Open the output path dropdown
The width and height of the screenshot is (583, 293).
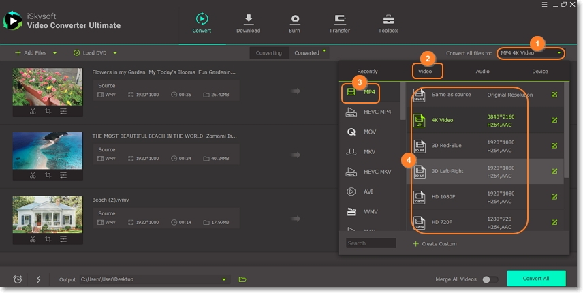pos(224,279)
